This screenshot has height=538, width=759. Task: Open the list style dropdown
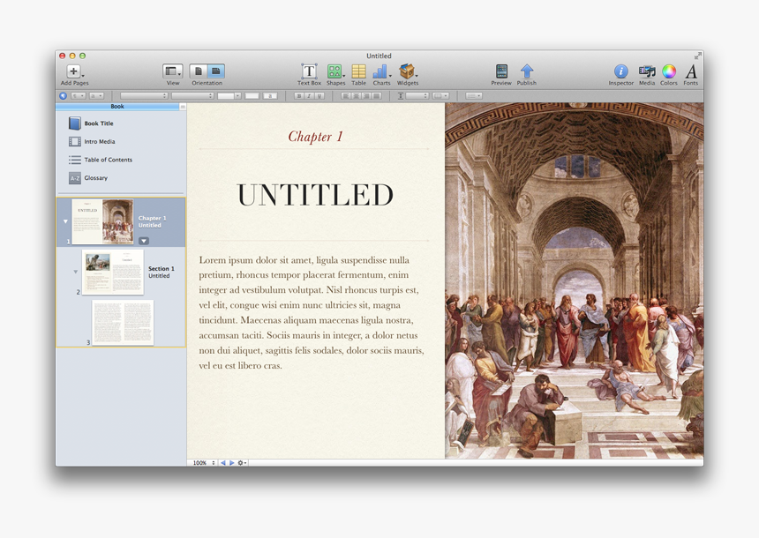tap(474, 96)
